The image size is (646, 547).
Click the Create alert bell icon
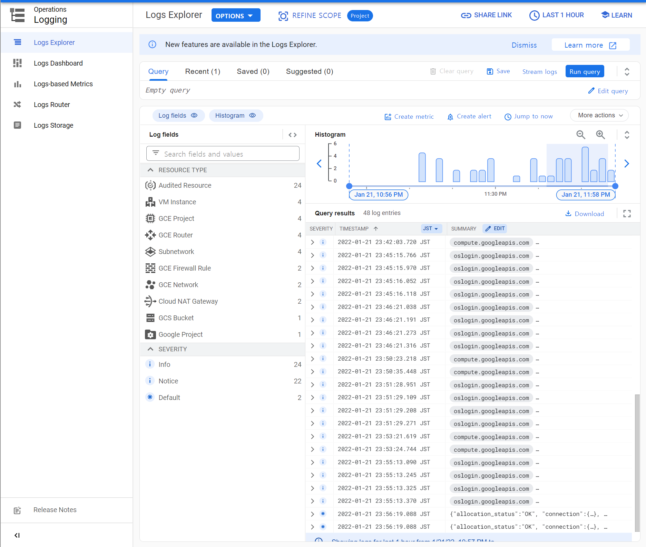450,117
